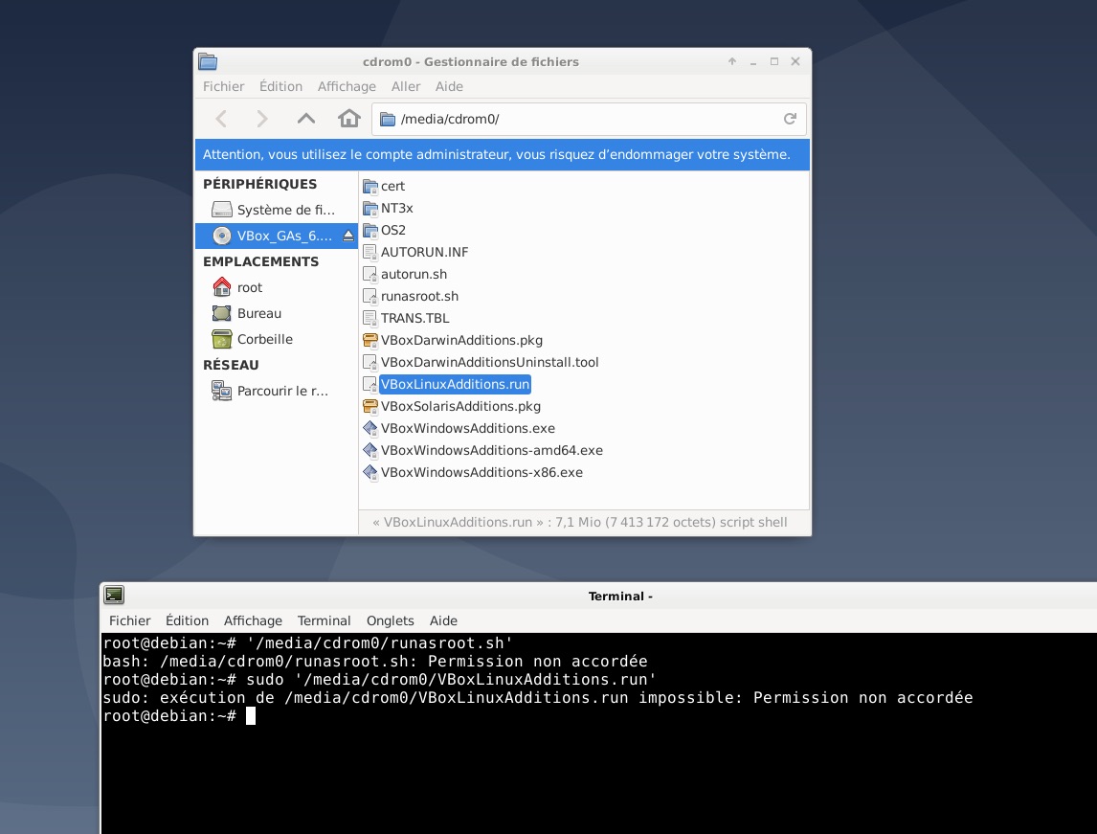Open Aide menu in Terminal window

[443, 620]
